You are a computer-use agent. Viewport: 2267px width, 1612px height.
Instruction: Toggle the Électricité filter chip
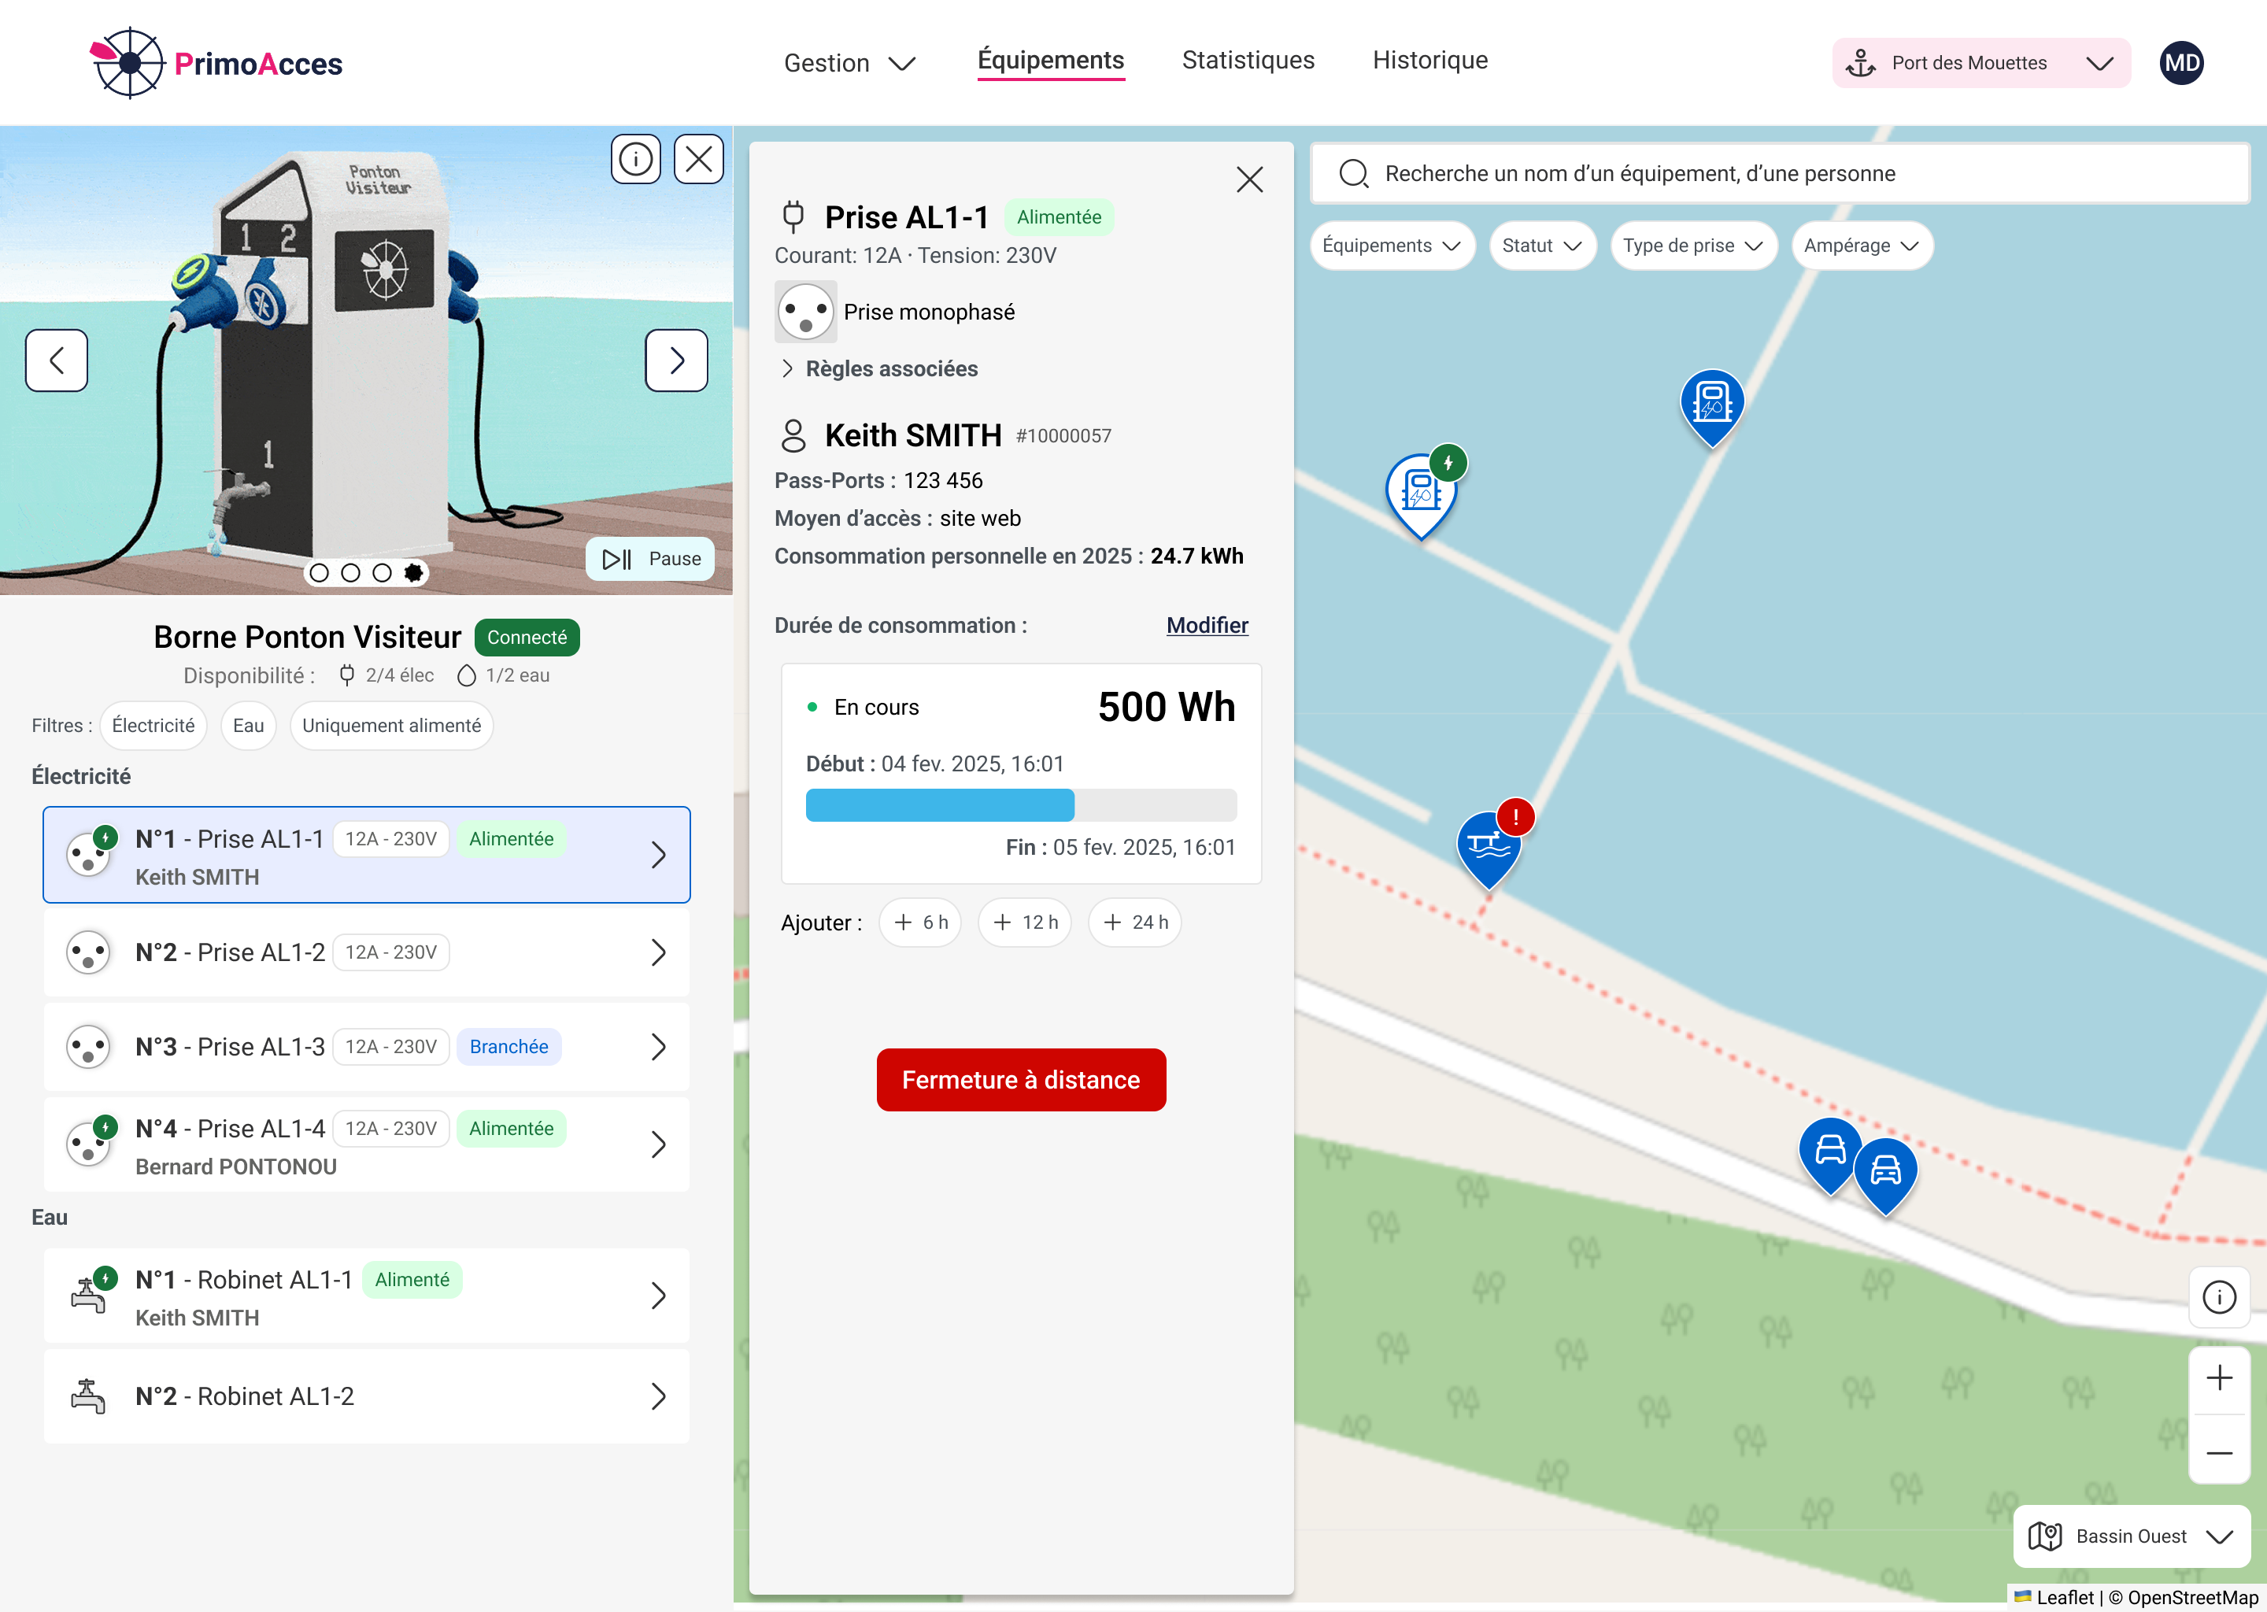tap(153, 726)
